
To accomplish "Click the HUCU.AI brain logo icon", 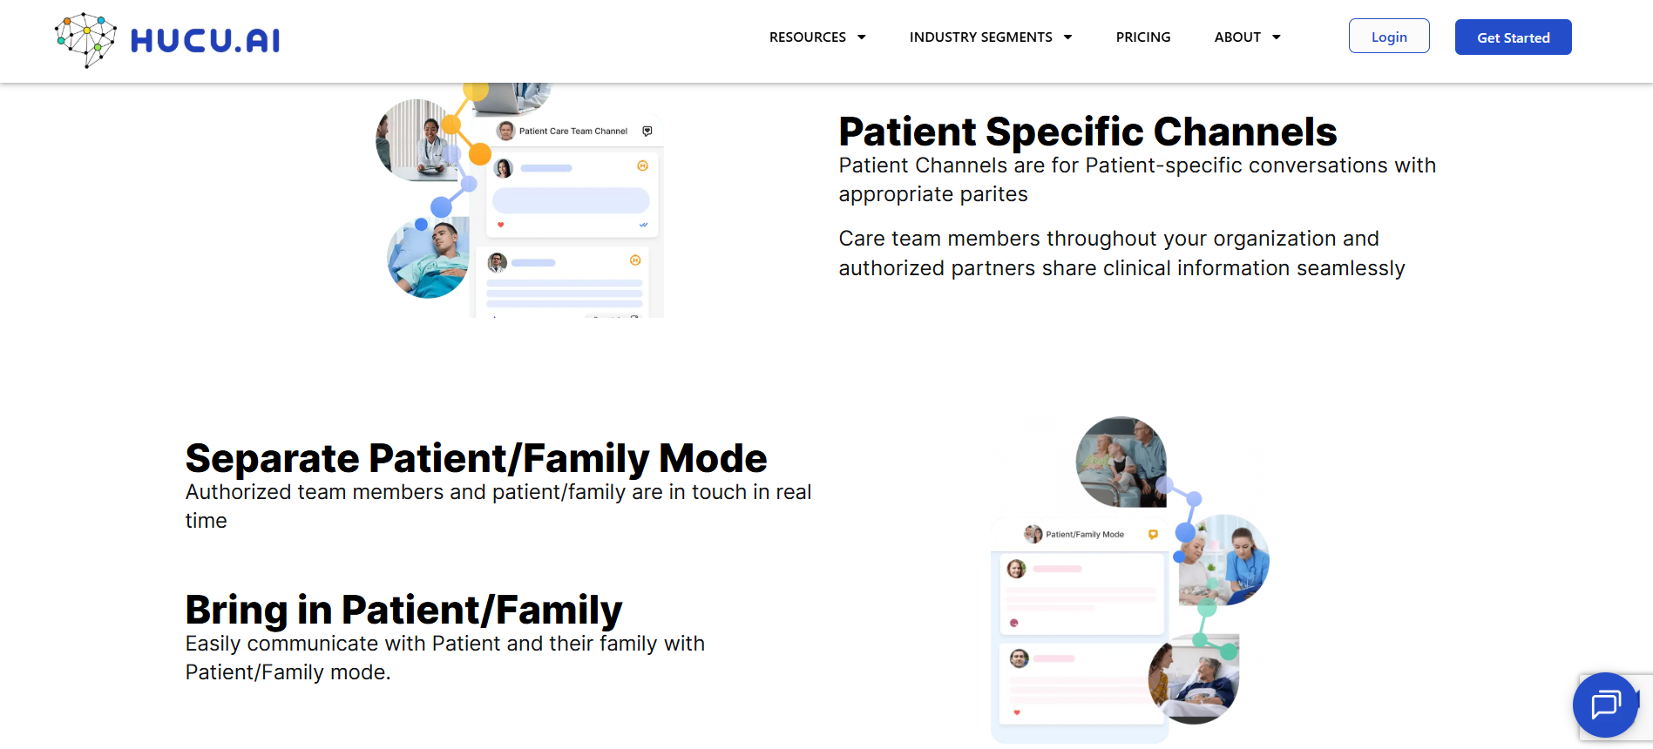I will pos(85,40).
